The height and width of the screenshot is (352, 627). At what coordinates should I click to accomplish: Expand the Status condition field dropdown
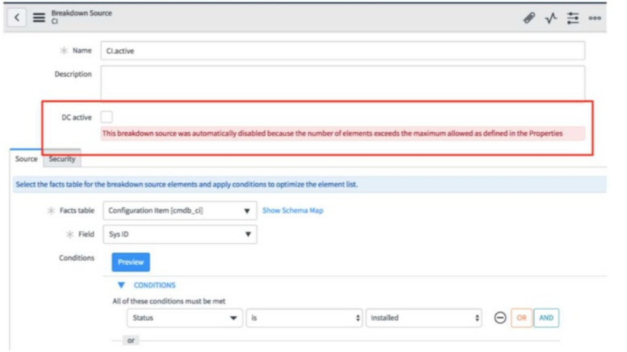click(183, 318)
